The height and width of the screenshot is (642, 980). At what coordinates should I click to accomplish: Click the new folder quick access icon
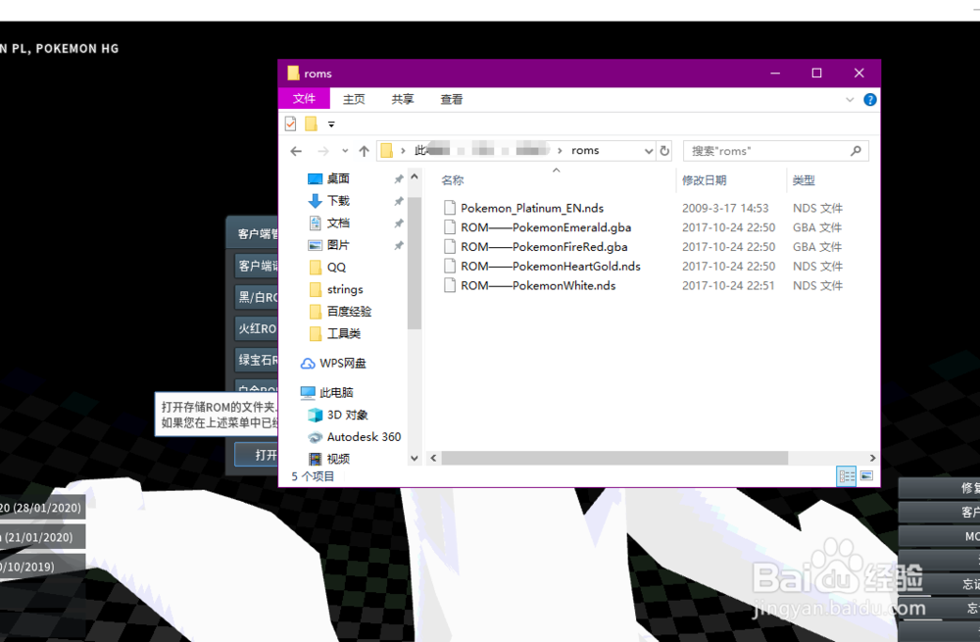[311, 123]
